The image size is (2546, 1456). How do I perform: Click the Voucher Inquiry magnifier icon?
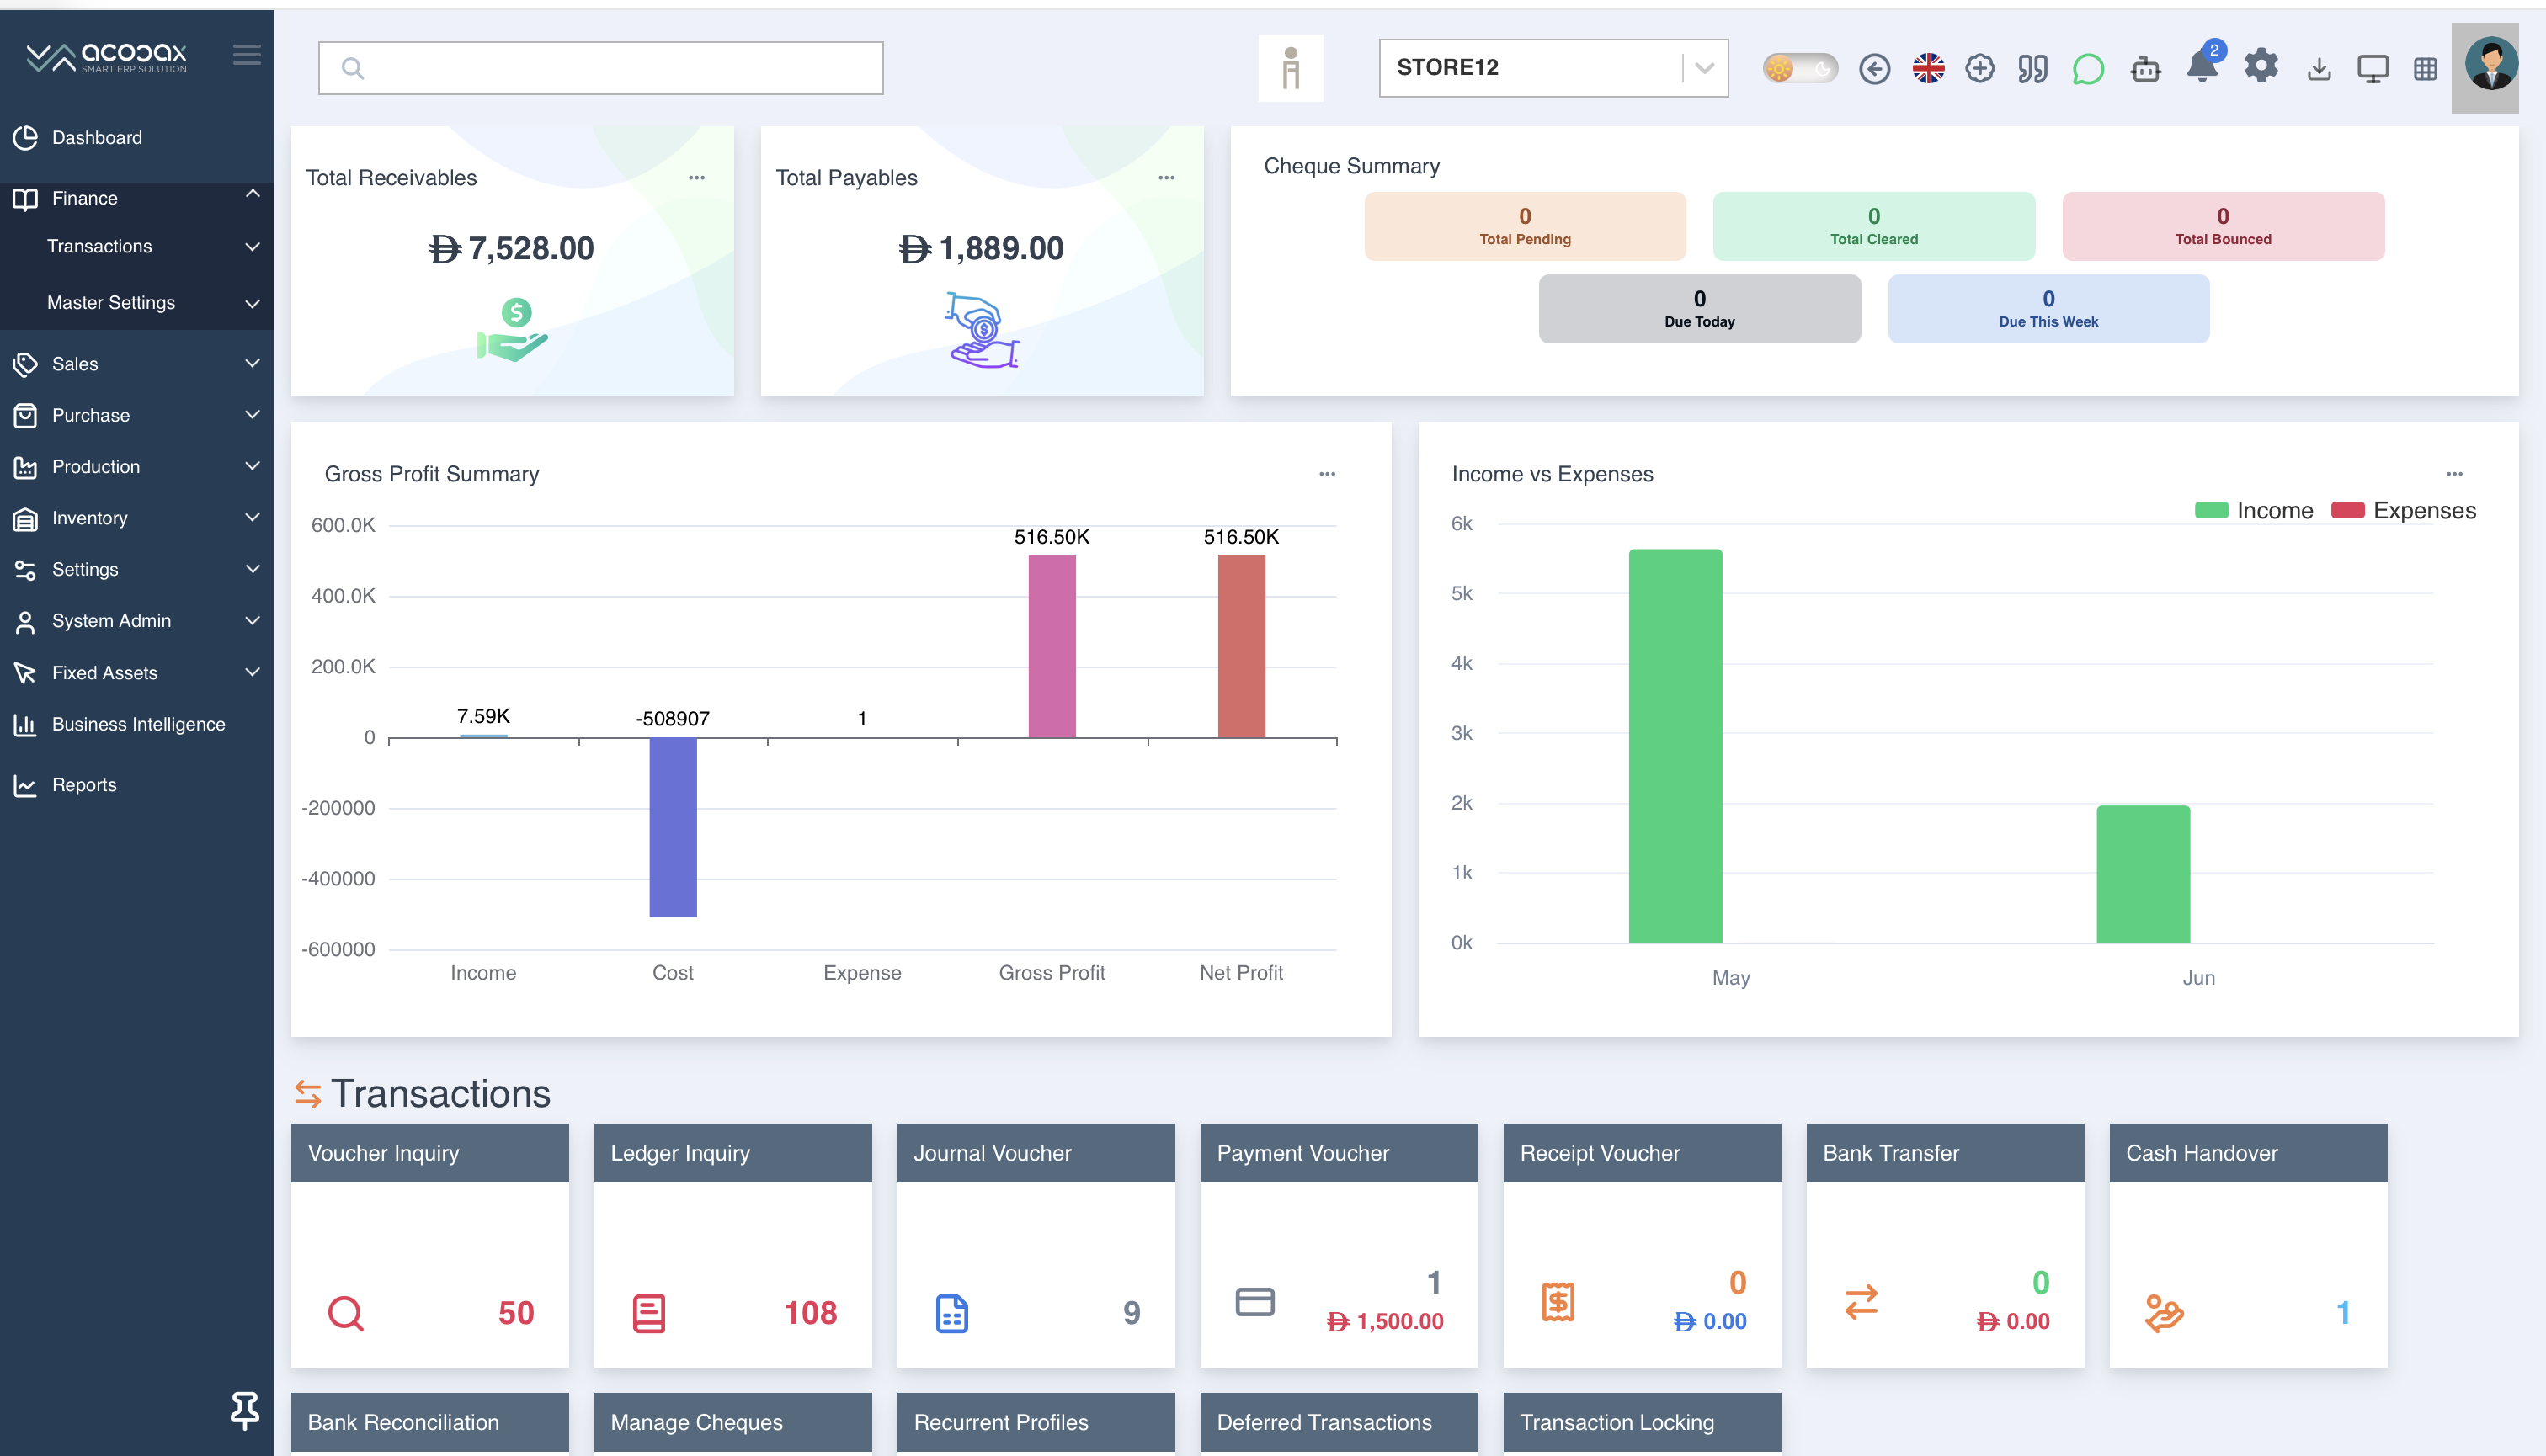point(345,1312)
